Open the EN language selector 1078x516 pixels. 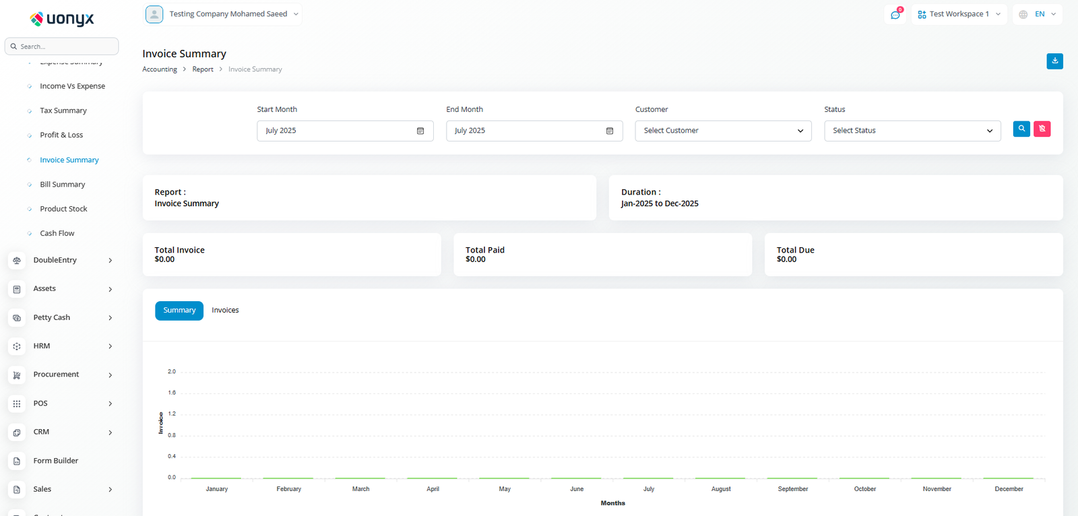point(1038,14)
